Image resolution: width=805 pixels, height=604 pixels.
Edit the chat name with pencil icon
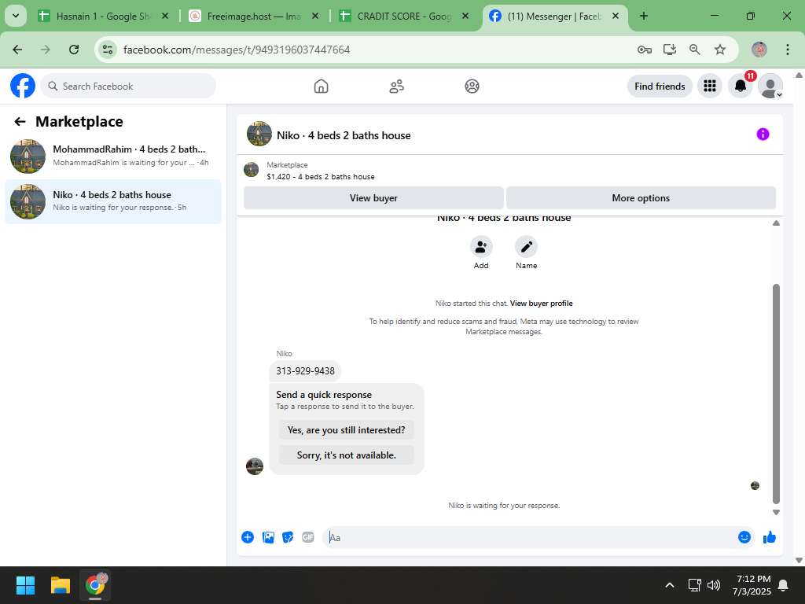pos(526,247)
